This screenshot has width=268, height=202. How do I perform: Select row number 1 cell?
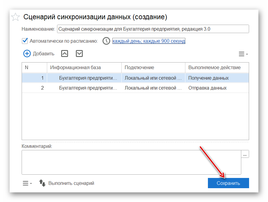pos(34,78)
